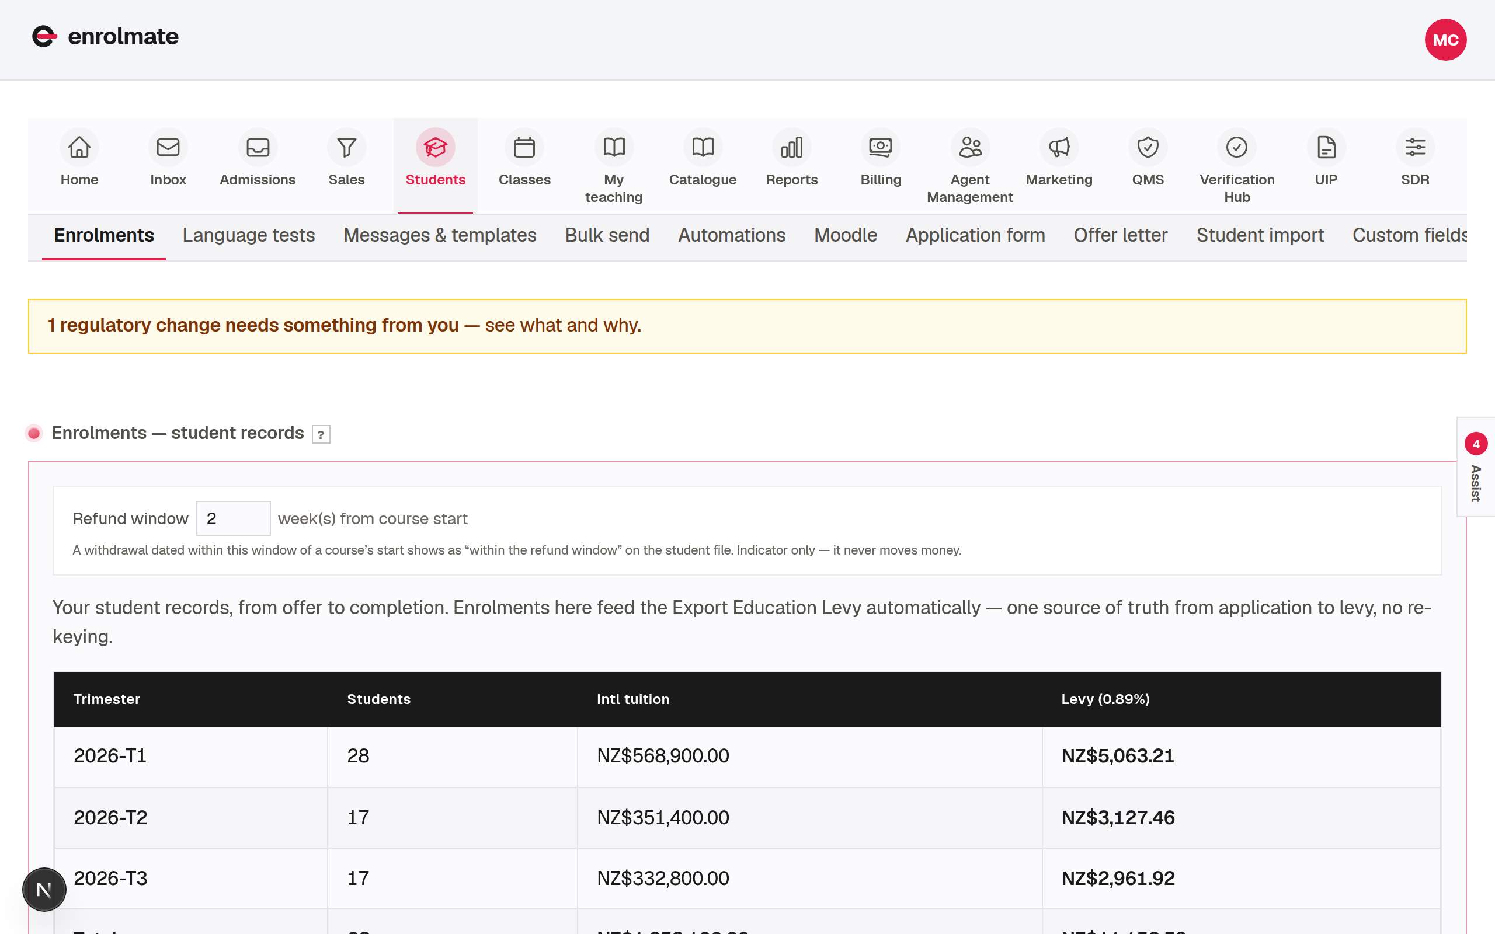Image resolution: width=1495 pixels, height=934 pixels.
Task: Open the Sales funnel icon
Action: [346, 147]
